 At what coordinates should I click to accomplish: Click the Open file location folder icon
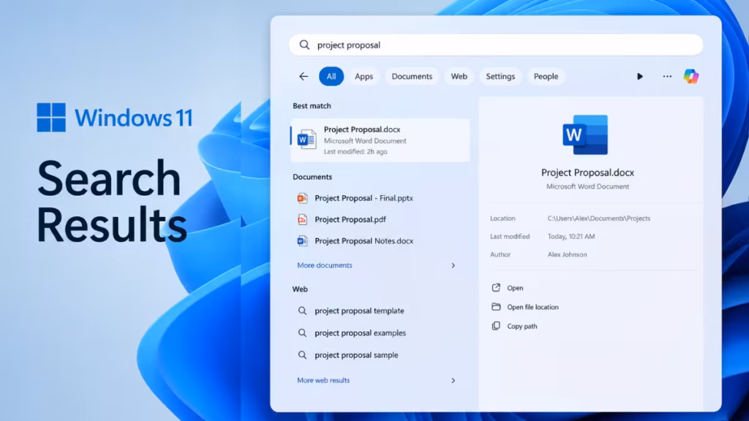coord(496,307)
